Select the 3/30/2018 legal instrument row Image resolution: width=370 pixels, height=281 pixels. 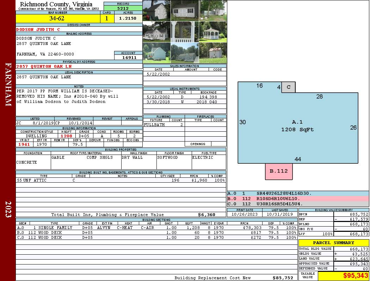tap(185, 102)
